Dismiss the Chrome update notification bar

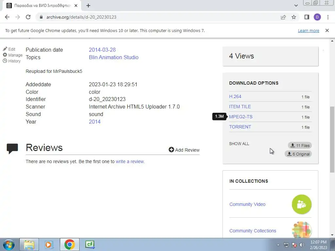[x=327, y=30]
